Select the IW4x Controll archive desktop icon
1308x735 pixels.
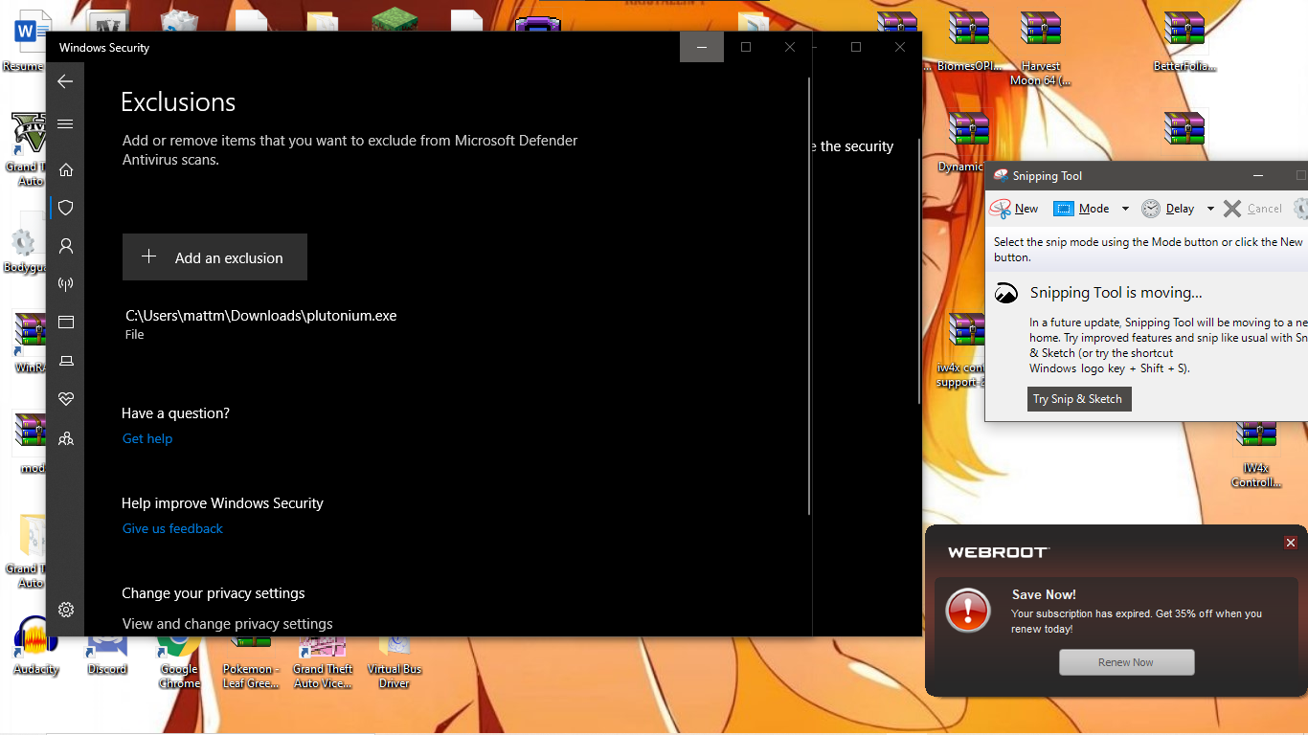tap(1256, 454)
